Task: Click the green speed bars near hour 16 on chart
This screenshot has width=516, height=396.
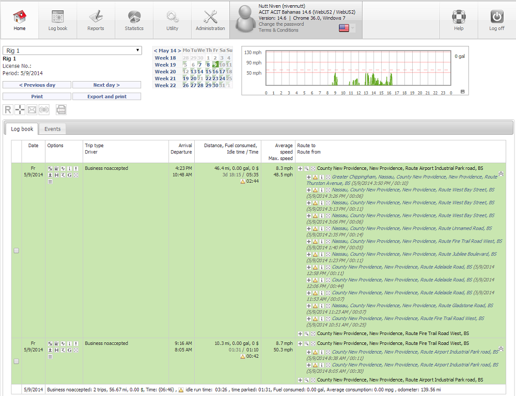Action: point(390,80)
